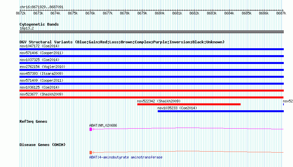Click the 8676k ruler tick label
This screenshot has width=293, height=167.
coord(90,13)
